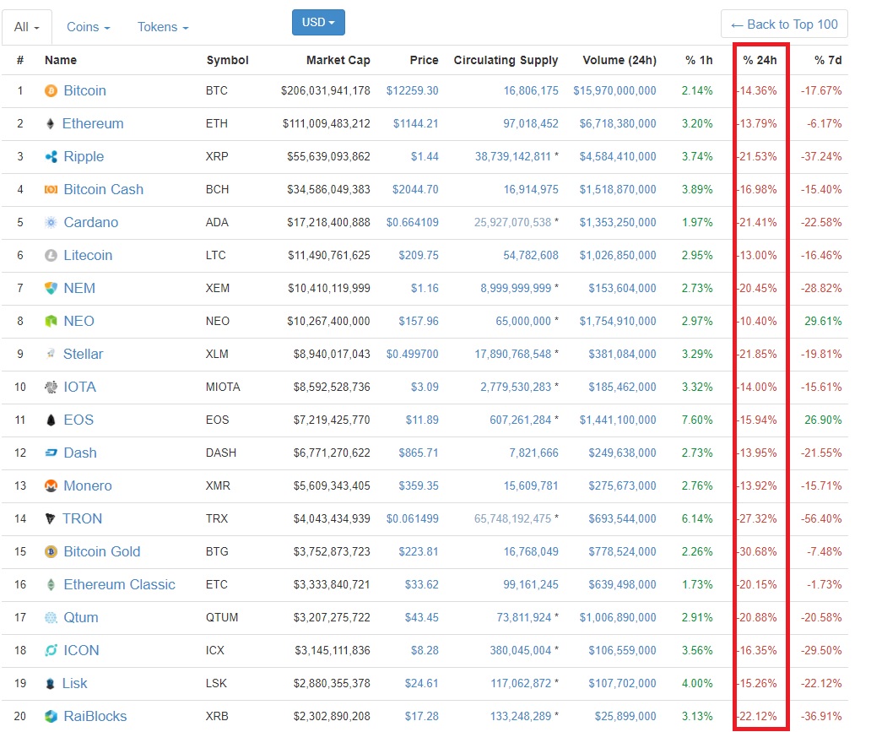Click EOS 1h change 7.60%
The image size is (871, 732).
click(x=697, y=420)
